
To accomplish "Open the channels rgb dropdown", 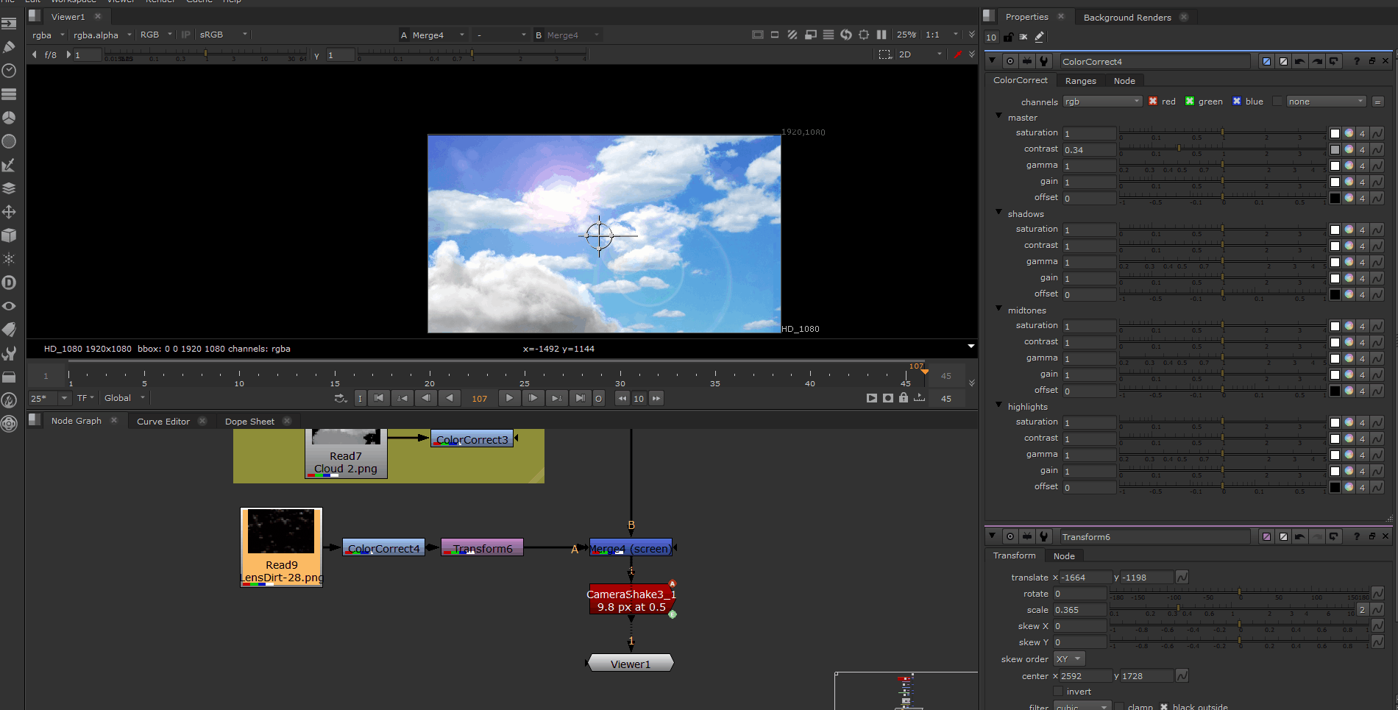I will pyautogui.click(x=1102, y=102).
